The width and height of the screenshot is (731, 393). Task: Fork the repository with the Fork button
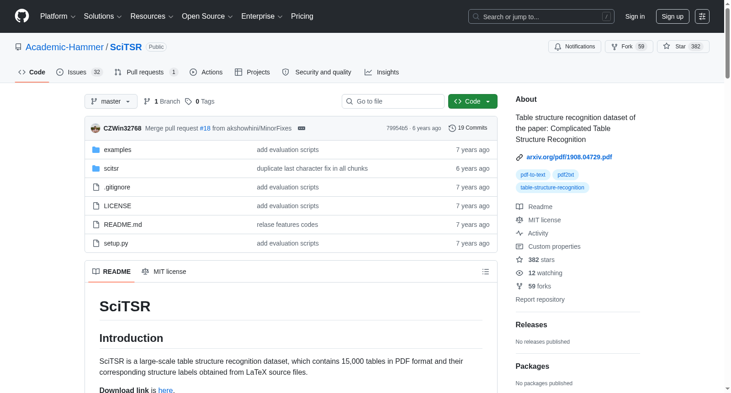click(x=629, y=47)
